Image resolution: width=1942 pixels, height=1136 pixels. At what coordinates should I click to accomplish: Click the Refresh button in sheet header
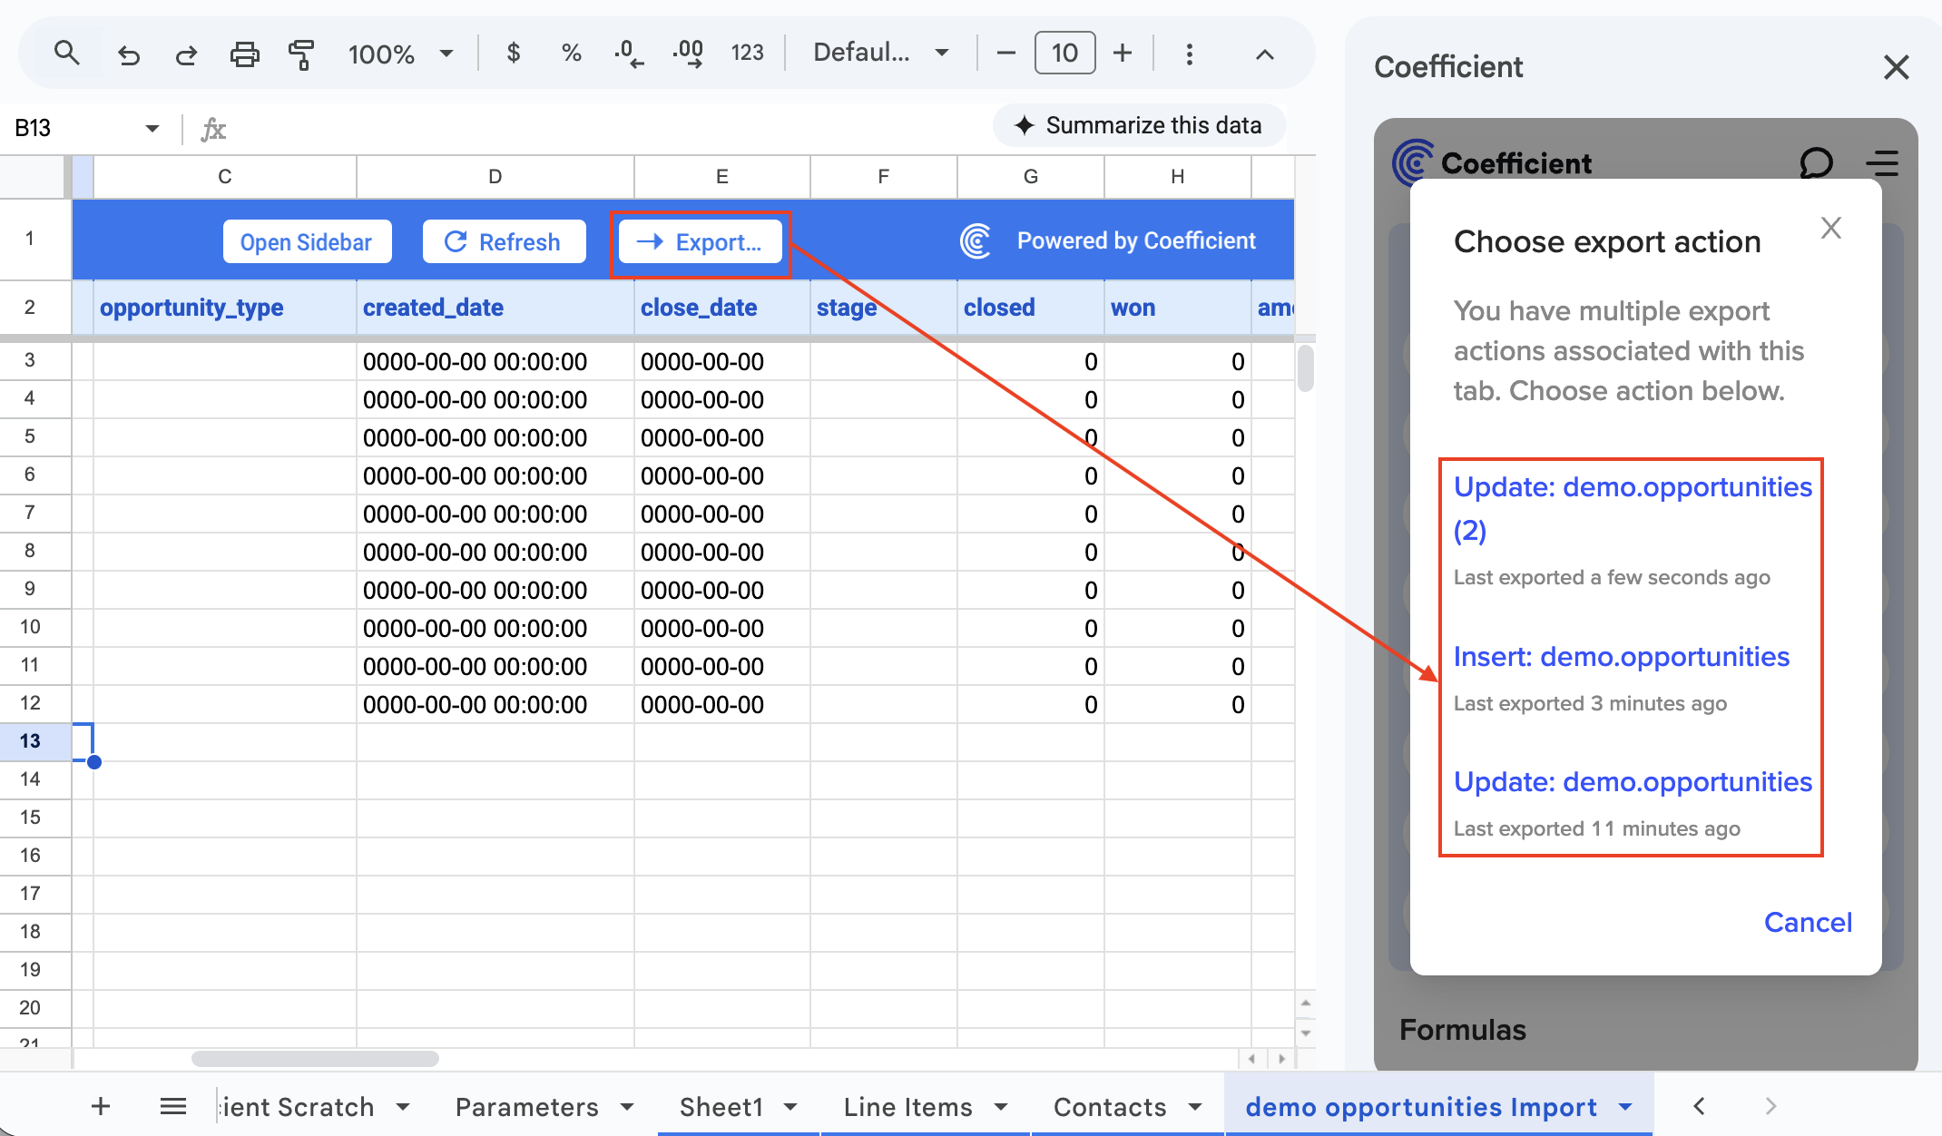pos(504,242)
